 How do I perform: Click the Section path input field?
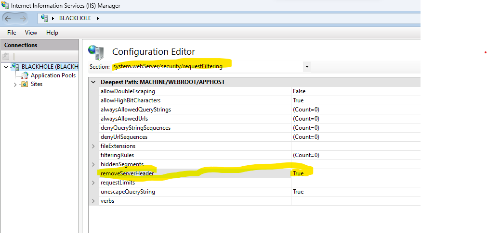click(207, 67)
